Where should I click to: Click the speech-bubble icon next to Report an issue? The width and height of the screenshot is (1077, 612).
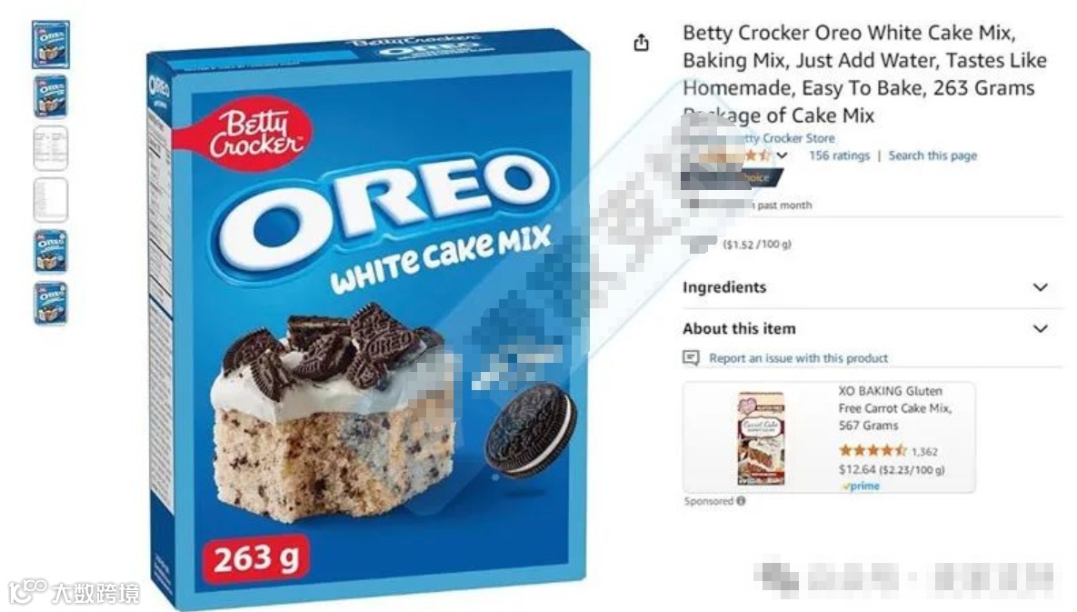pyautogui.click(x=691, y=358)
